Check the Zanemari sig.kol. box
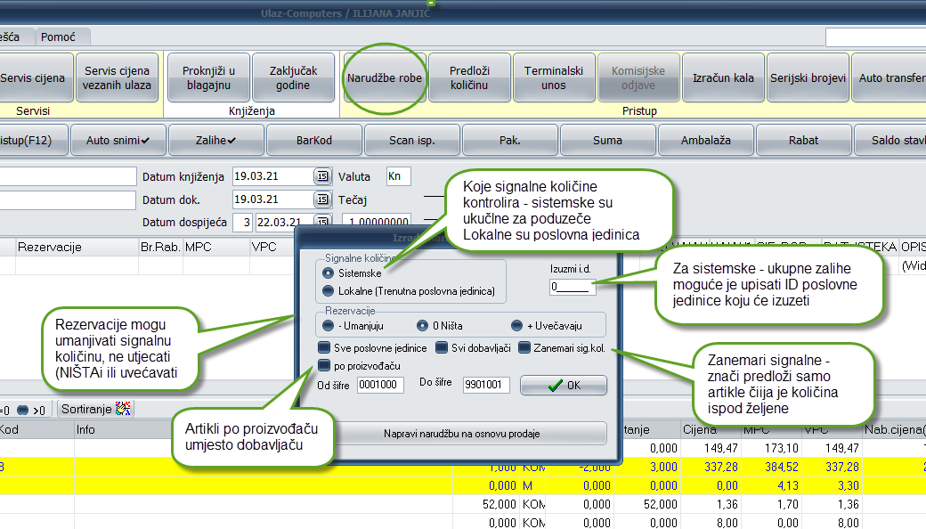Viewport: 926px width, 529px height. point(525,348)
